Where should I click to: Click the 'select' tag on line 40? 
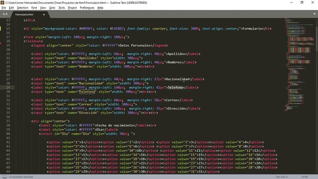coord(46,134)
